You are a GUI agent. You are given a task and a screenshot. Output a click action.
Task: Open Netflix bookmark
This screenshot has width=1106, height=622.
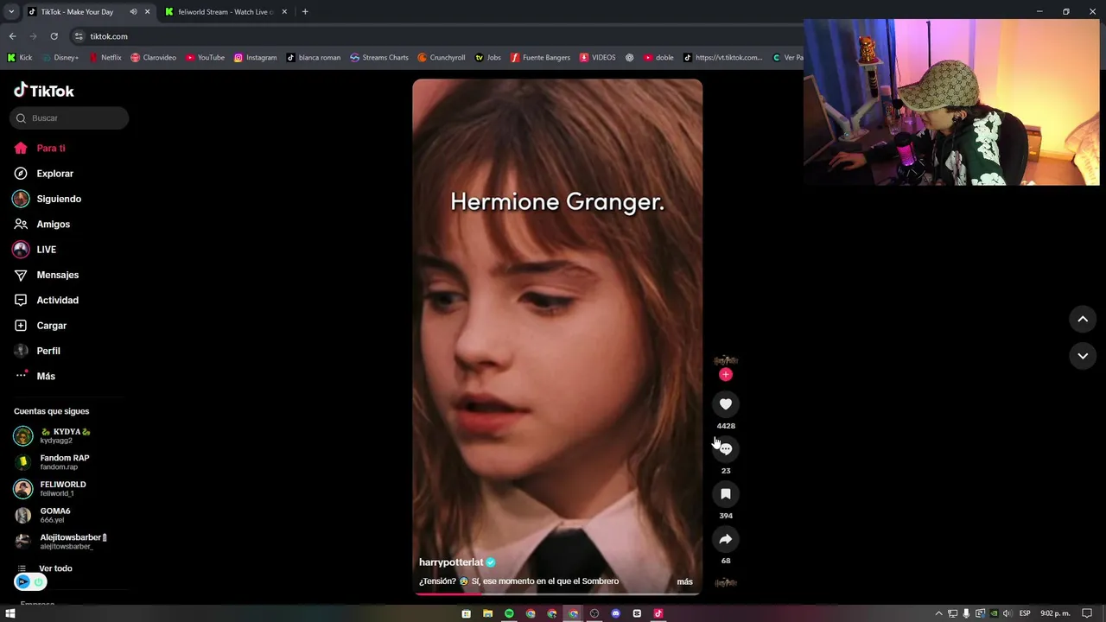pos(105,58)
